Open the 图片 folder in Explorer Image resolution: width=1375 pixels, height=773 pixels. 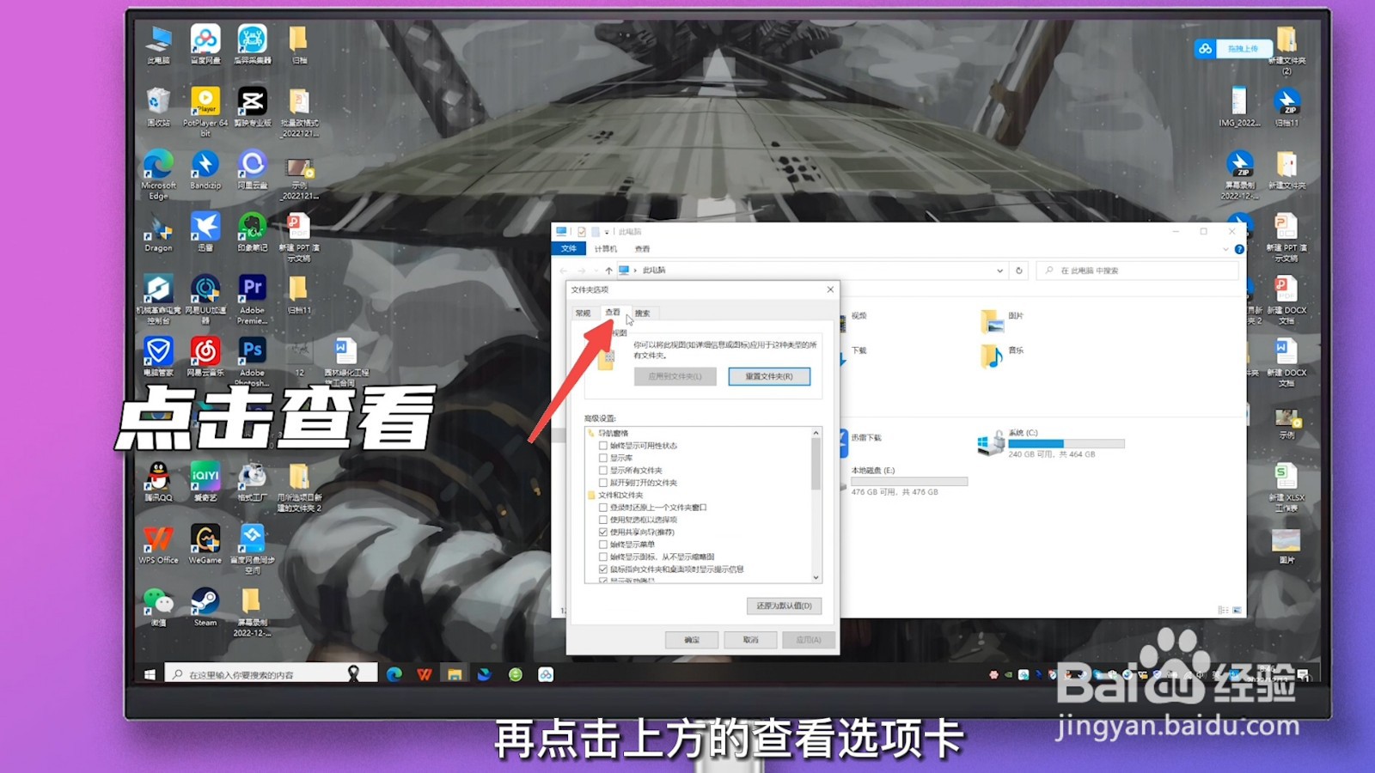tap(1002, 321)
